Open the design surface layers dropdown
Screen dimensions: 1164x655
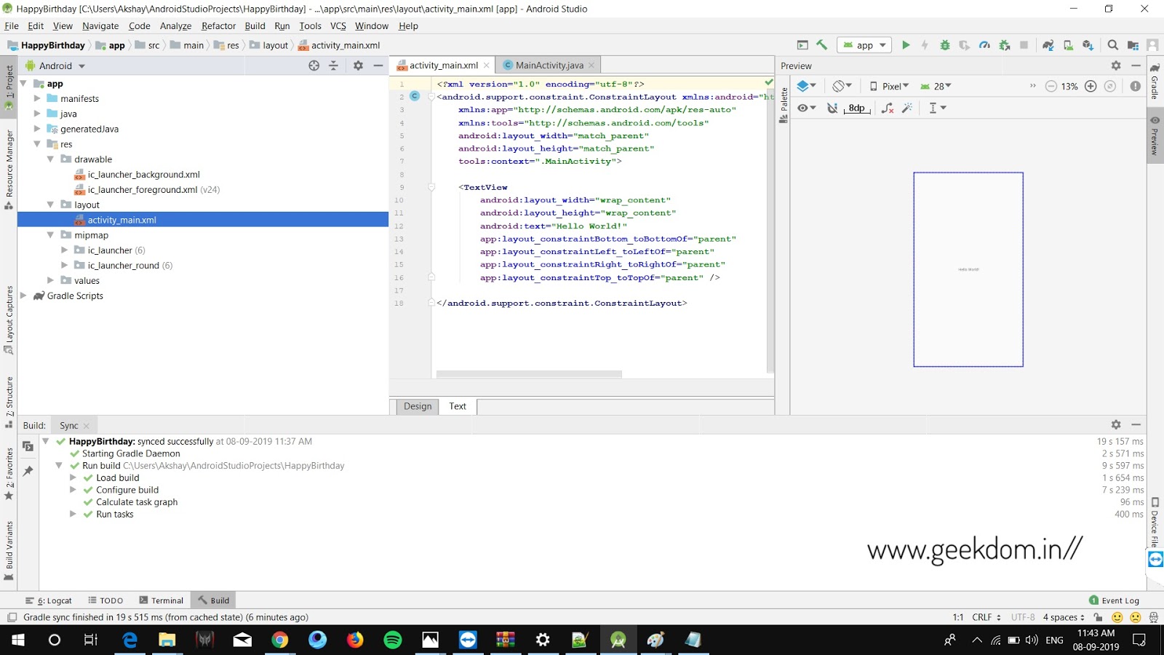[x=806, y=86]
